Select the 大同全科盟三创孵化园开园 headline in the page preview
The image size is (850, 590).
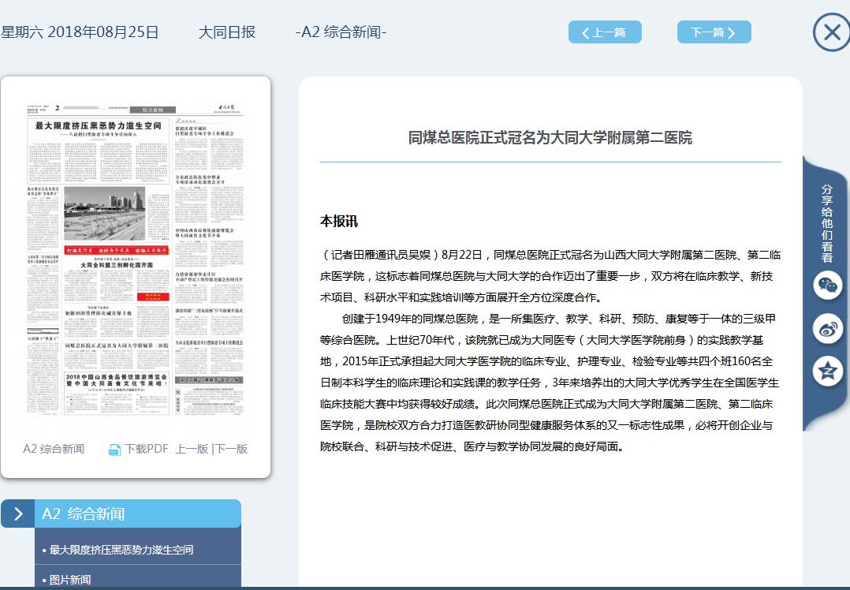point(117,265)
